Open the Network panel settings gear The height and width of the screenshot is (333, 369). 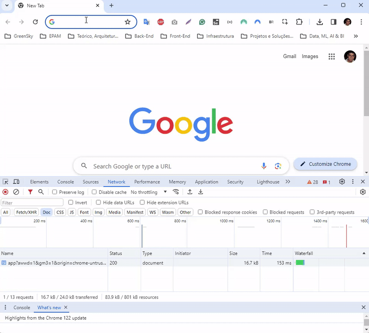coord(363,192)
